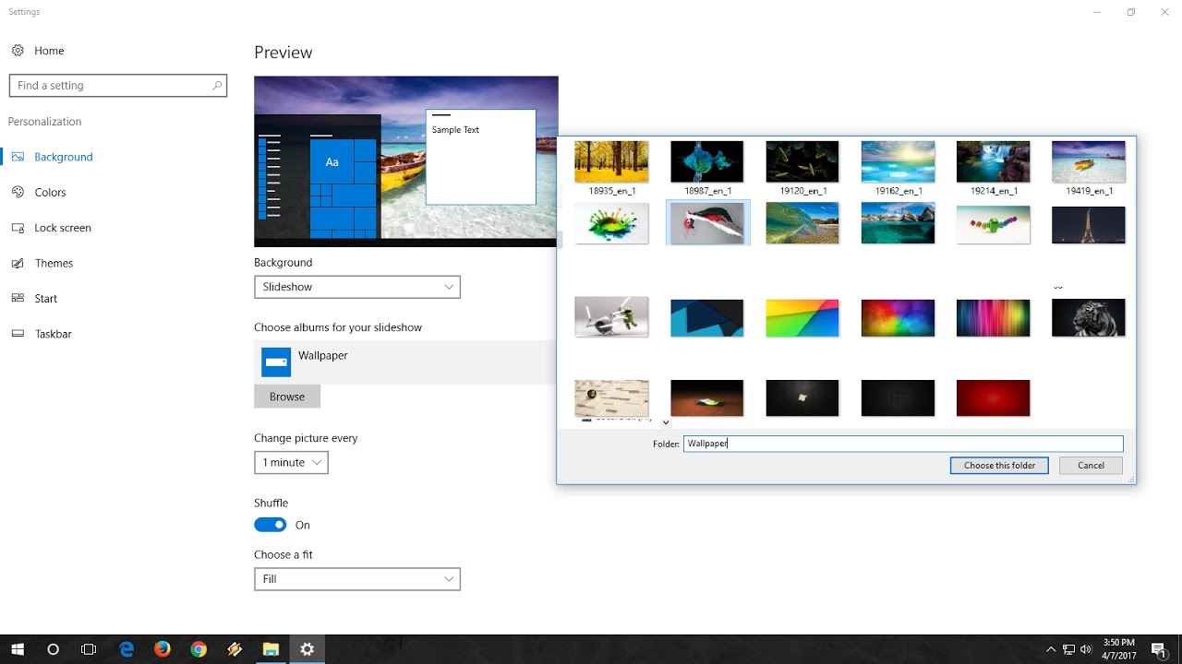
Task: Click the Windows Start button
Action: [18, 649]
